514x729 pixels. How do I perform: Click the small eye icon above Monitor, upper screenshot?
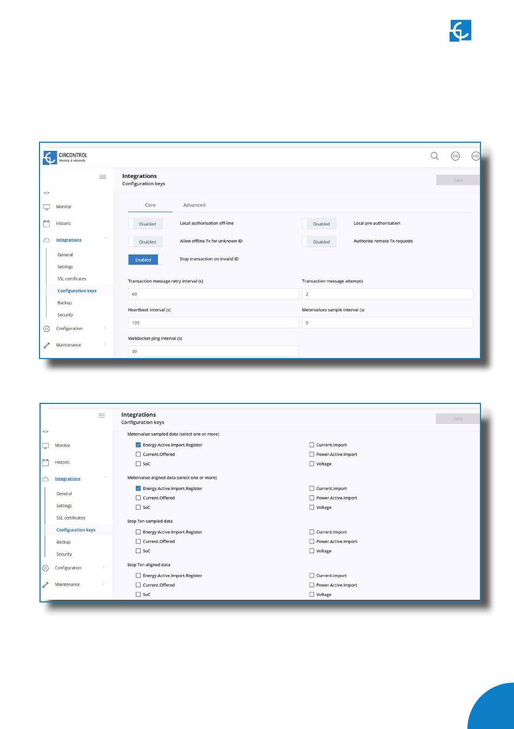pos(47,193)
